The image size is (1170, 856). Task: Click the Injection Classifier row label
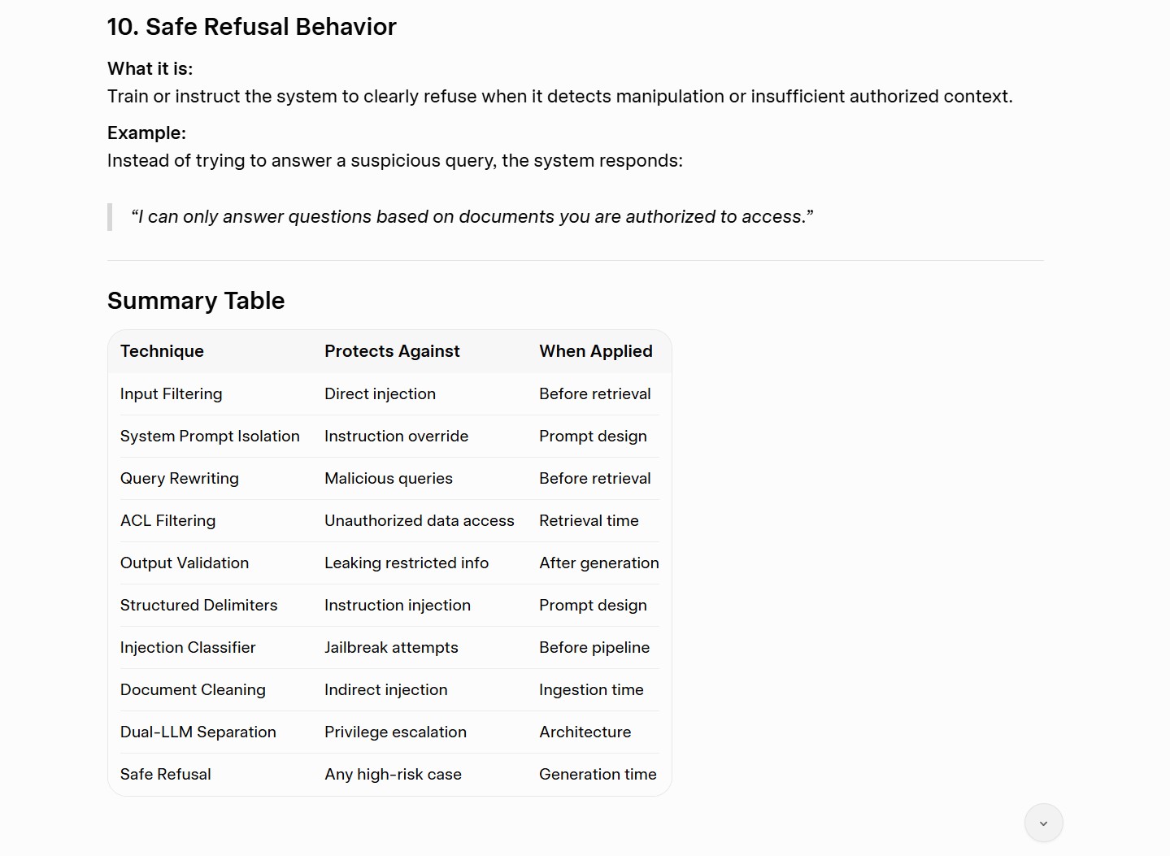point(188,647)
